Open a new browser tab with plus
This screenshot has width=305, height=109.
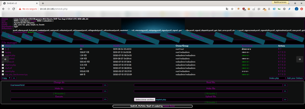[x=43, y=3]
